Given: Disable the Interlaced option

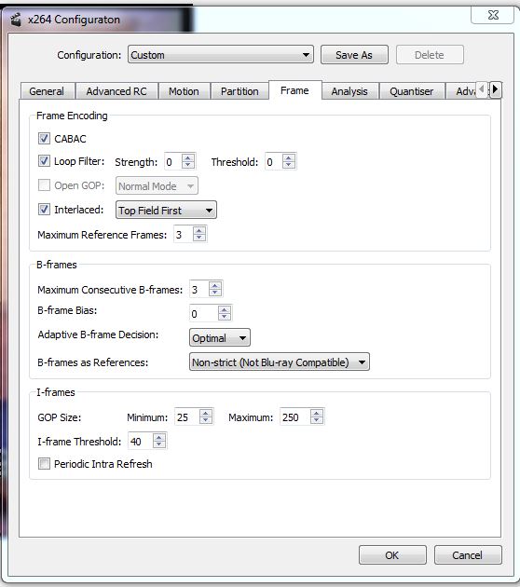Looking at the screenshot, I should (x=44, y=210).
